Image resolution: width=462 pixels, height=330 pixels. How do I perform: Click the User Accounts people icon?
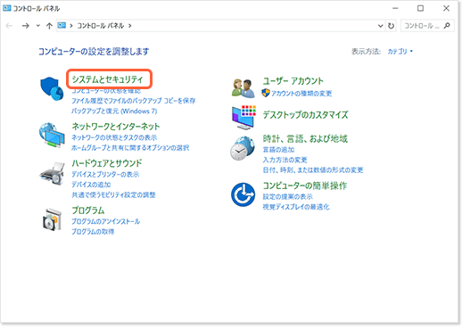[x=243, y=88]
